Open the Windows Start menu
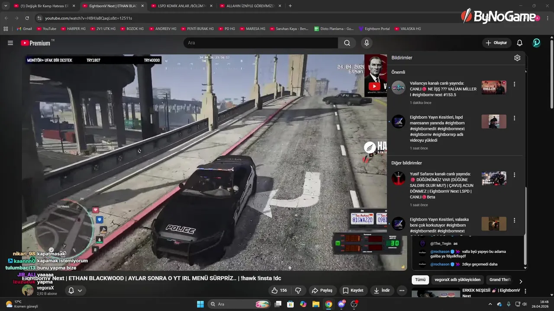 [x=200, y=304]
